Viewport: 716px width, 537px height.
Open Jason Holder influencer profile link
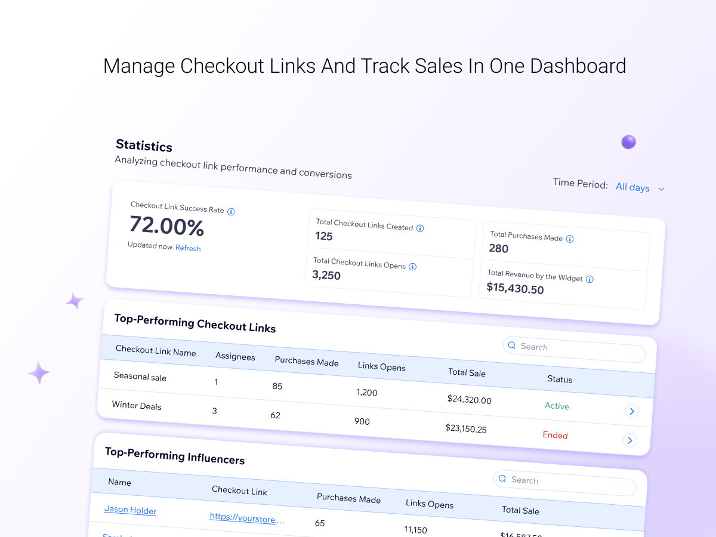130,510
